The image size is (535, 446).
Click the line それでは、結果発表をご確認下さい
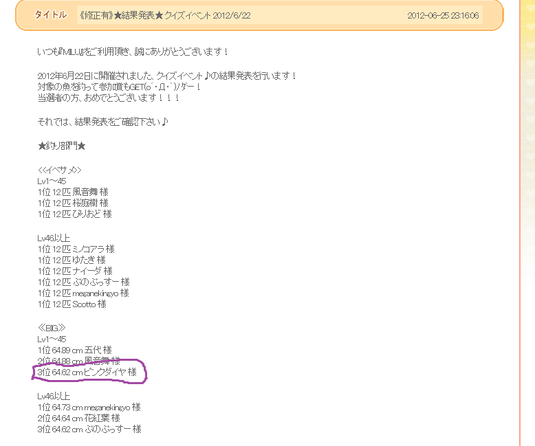pos(103,122)
